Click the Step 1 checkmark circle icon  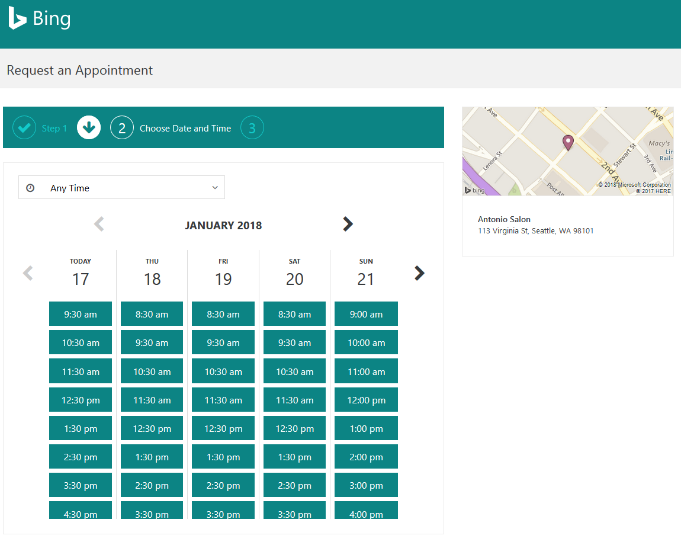[24, 128]
